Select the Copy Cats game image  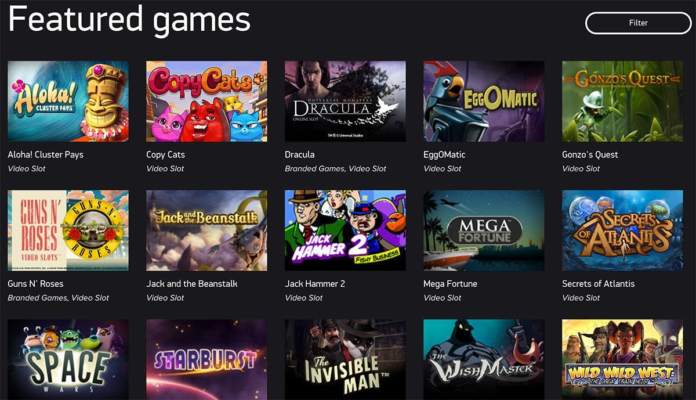click(x=206, y=101)
